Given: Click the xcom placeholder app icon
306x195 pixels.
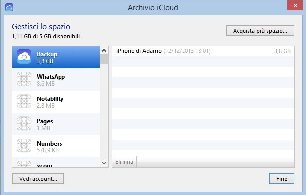Looking at the screenshot, I should (x=24, y=164).
